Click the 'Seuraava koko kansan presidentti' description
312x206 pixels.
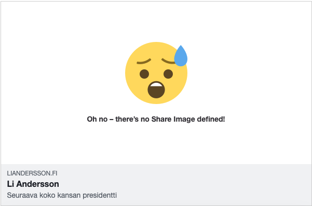(x=62, y=195)
